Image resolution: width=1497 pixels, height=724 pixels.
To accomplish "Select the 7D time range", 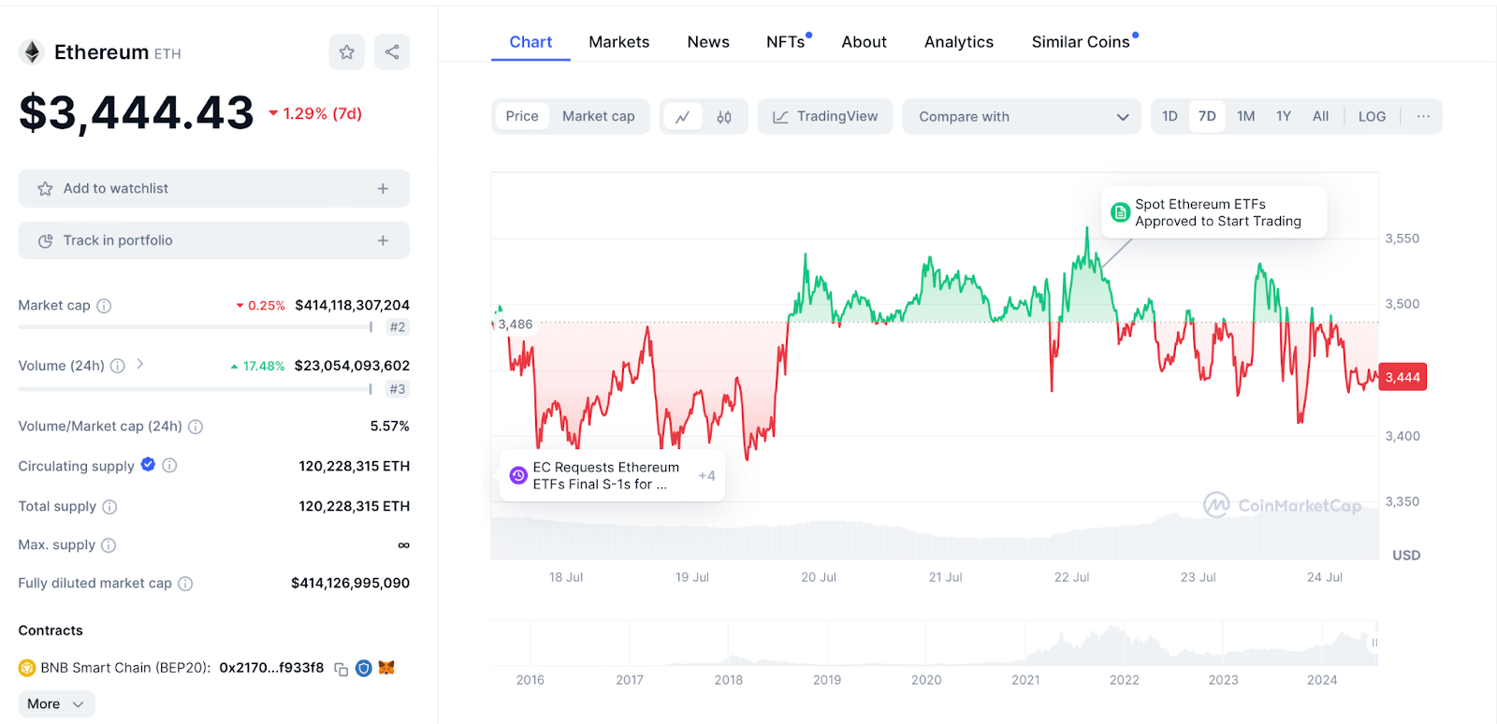I will [x=1207, y=116].
